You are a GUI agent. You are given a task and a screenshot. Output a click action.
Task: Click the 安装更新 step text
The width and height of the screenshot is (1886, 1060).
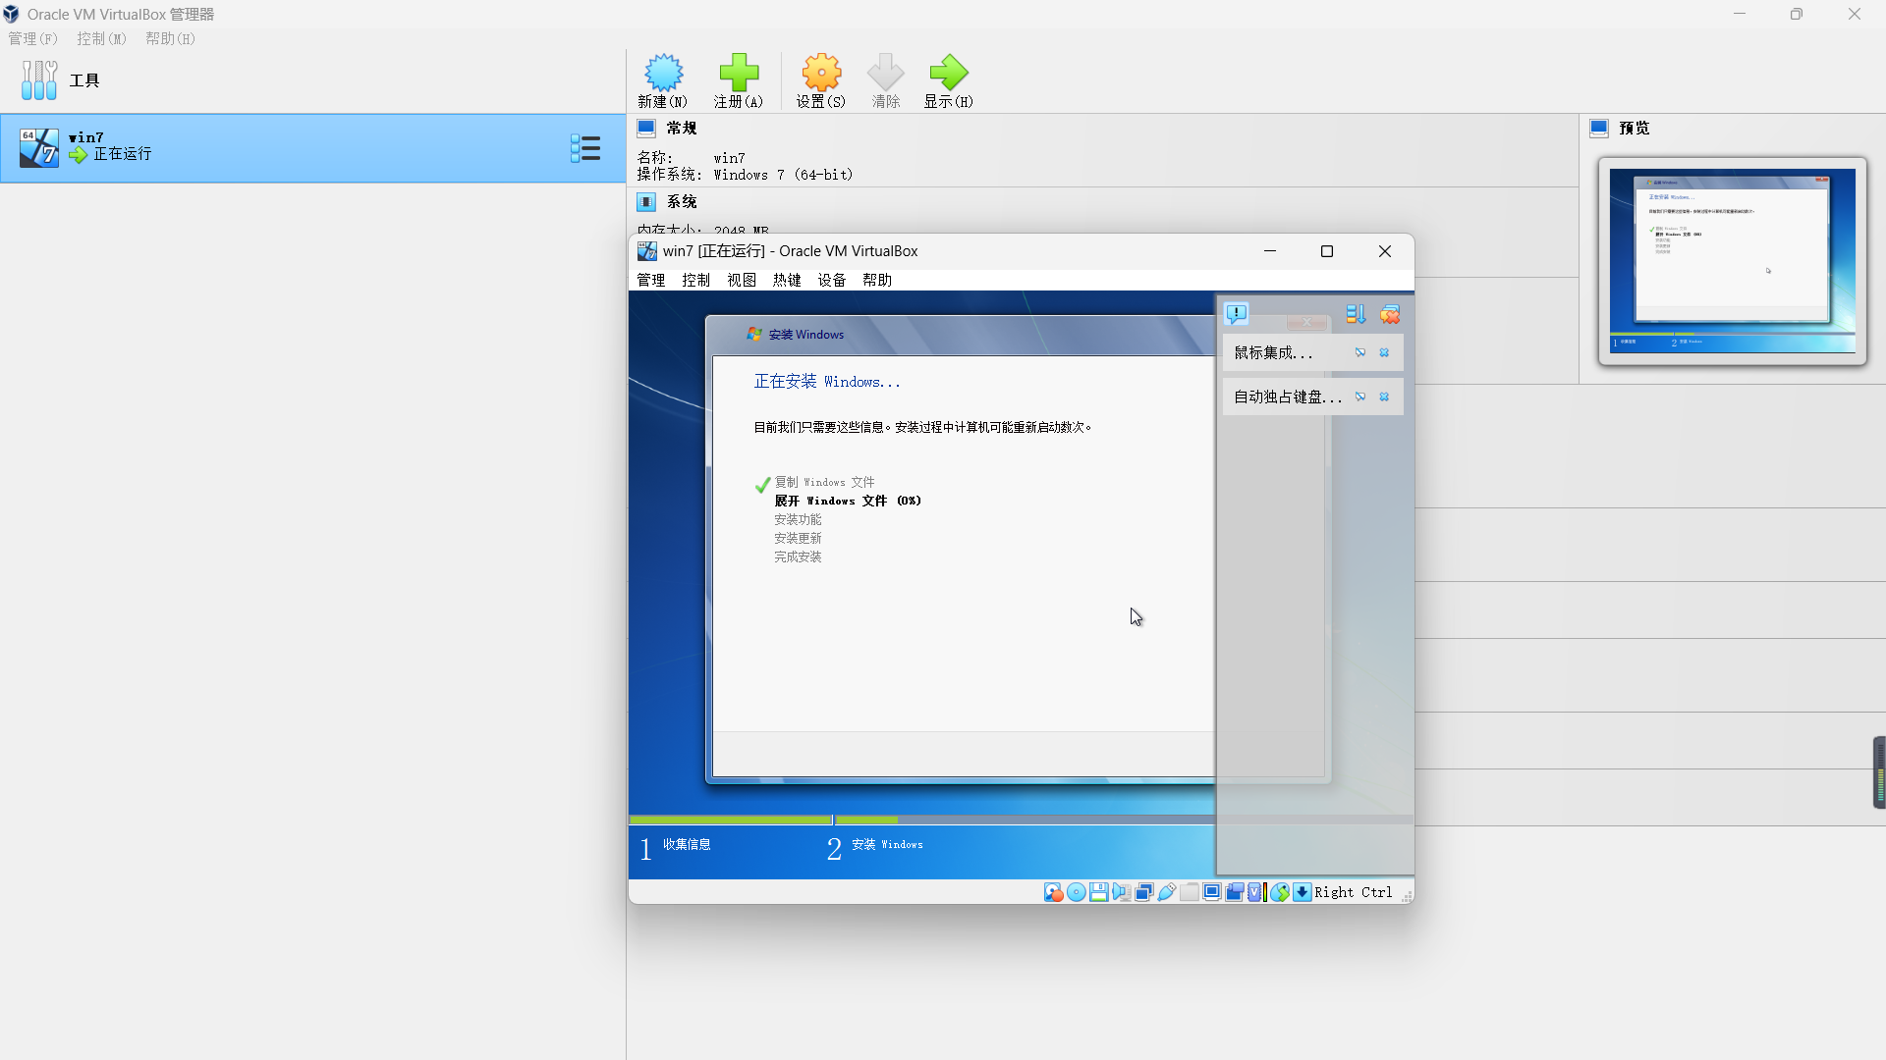click(798, 538)
